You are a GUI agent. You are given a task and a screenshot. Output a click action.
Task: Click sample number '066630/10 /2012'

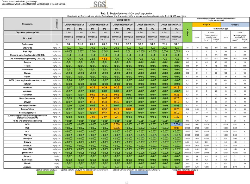tap(116, 38)
